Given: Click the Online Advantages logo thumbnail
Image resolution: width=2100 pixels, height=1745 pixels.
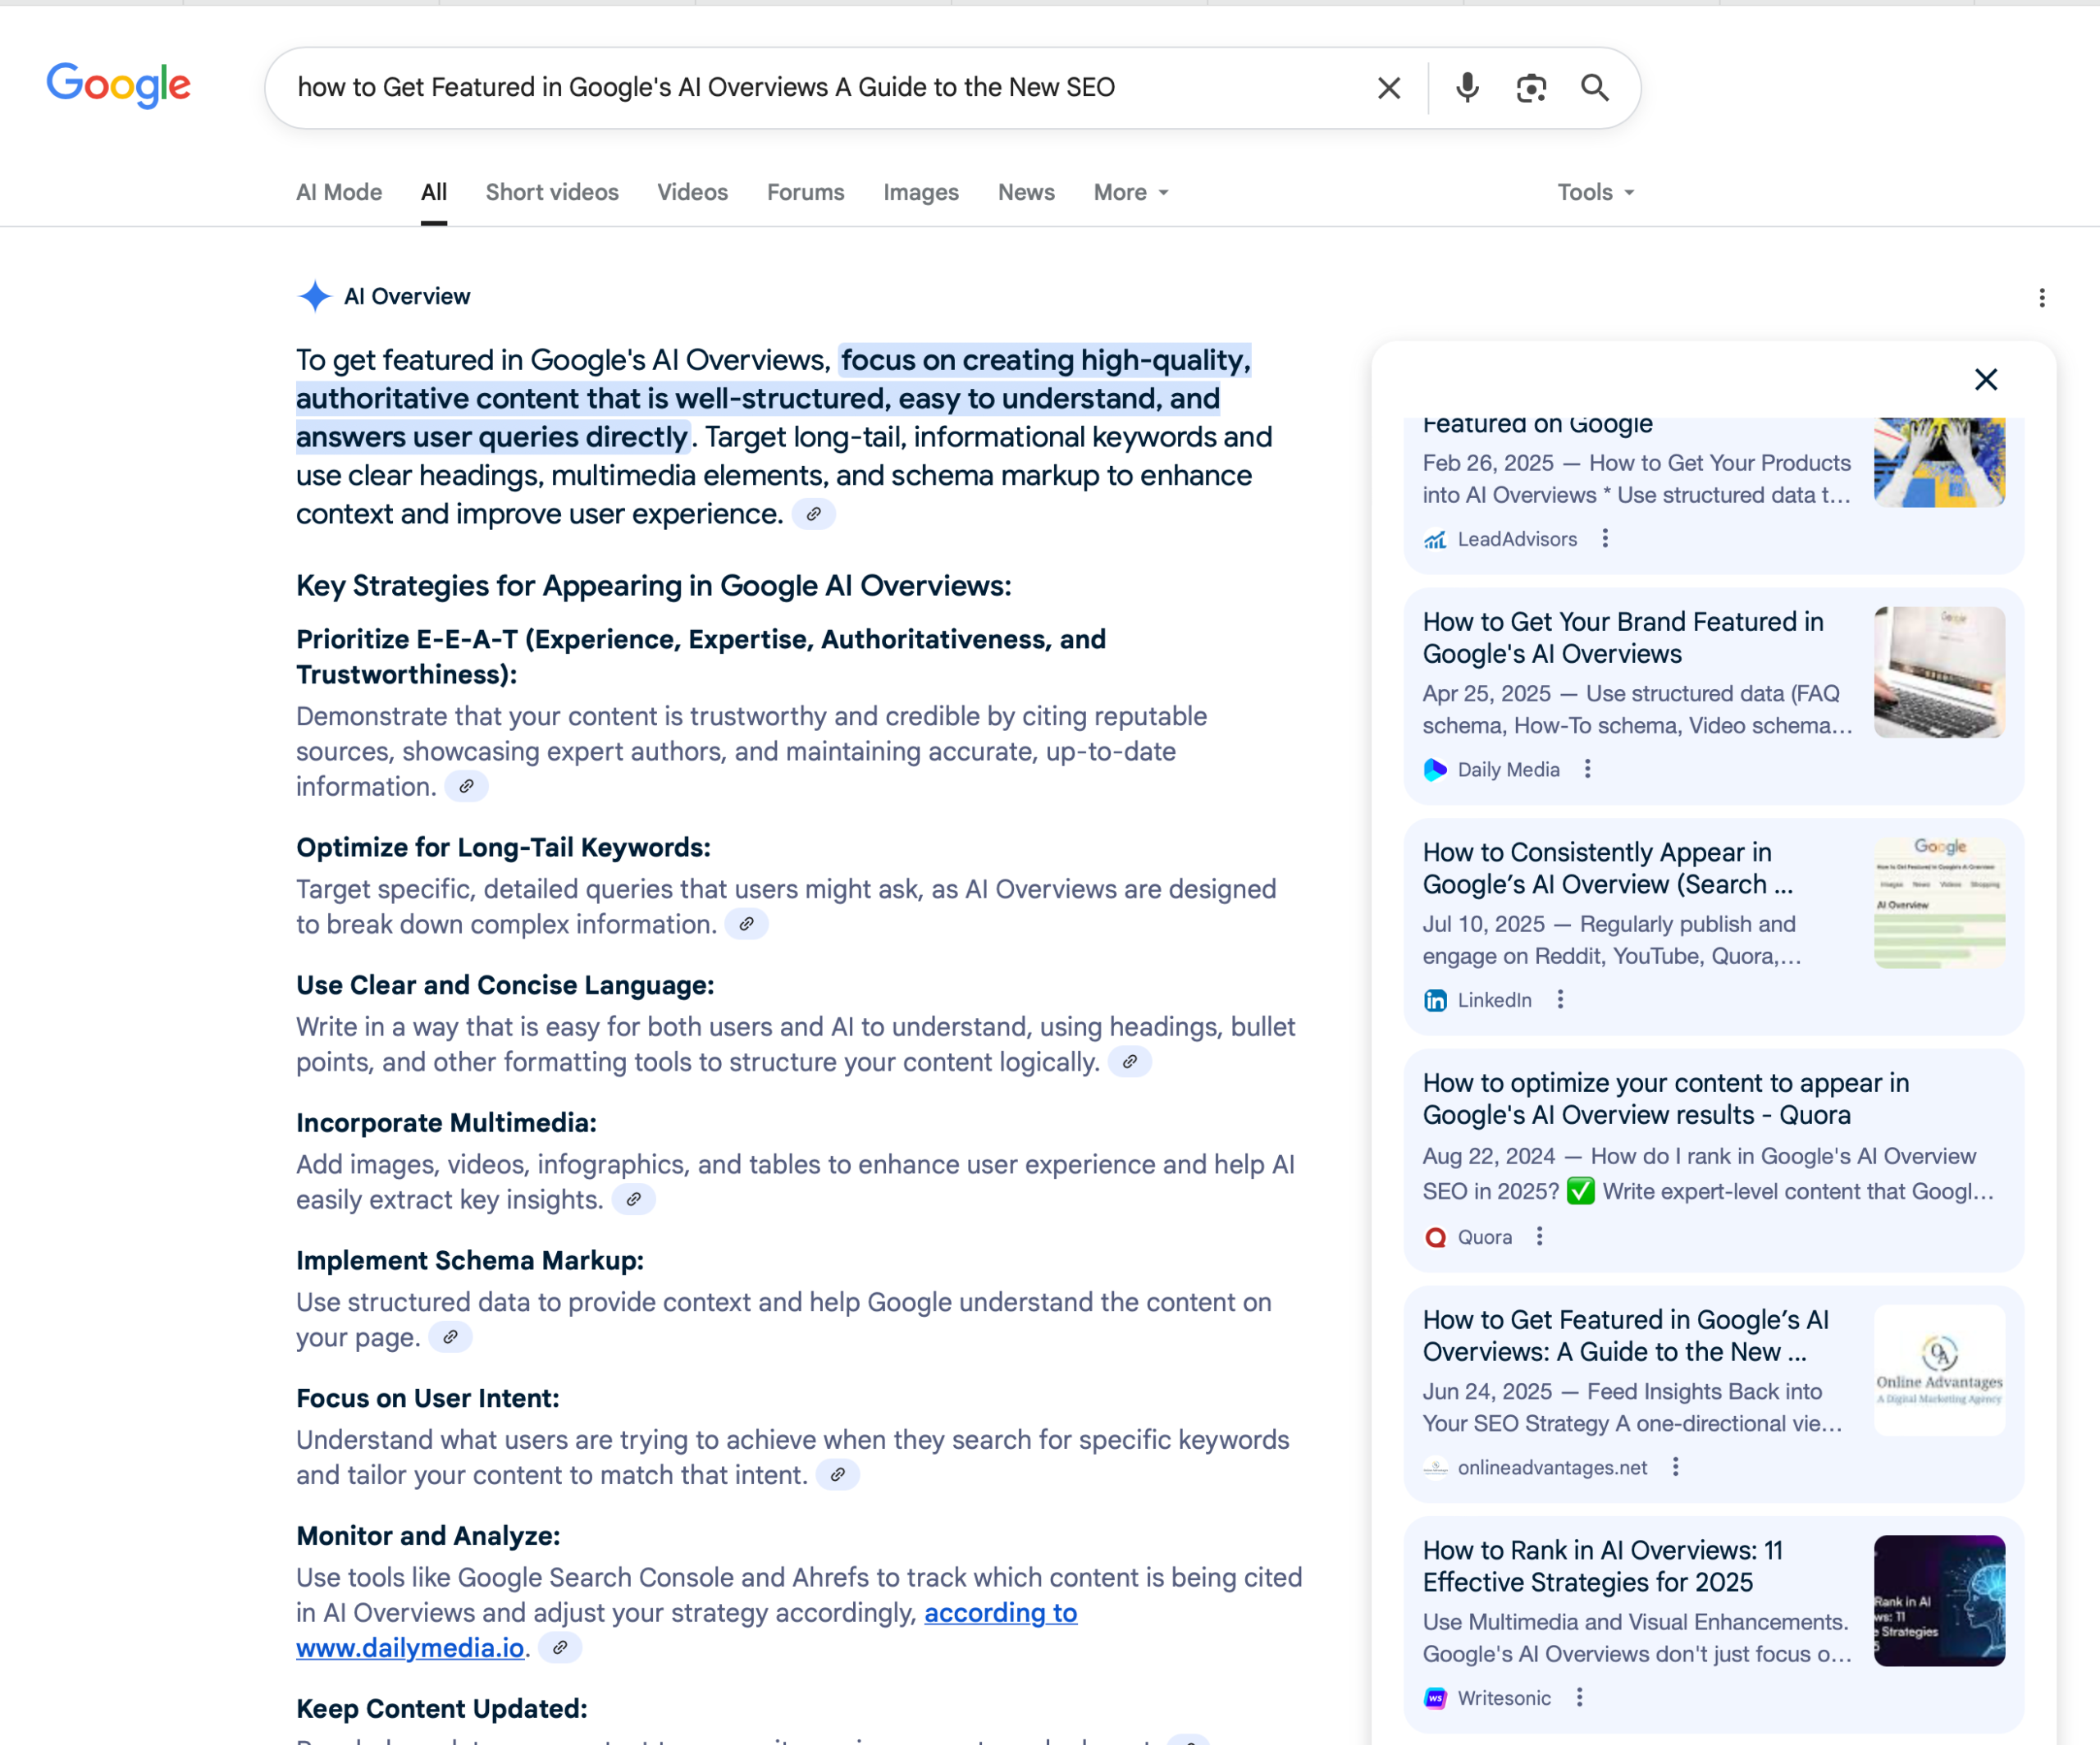Looking at the screenshot, I should pyautogui.click(x=1939, y=1370).
